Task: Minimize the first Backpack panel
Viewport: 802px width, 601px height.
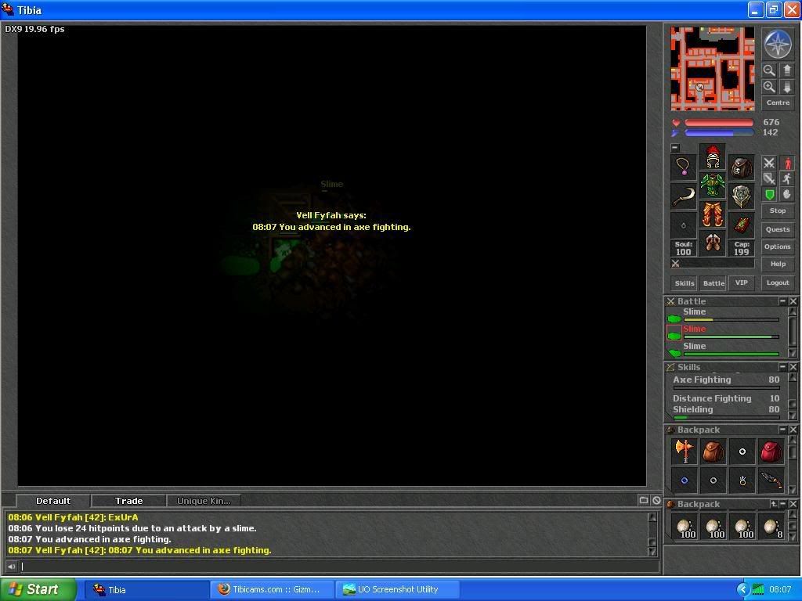Action: 782,430
